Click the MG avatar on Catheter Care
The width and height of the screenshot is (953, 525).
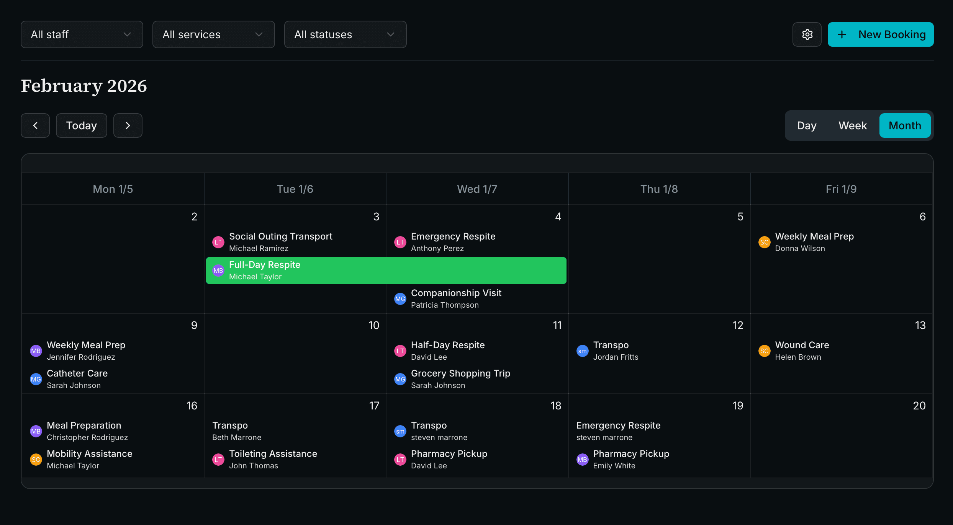[36, 379]
